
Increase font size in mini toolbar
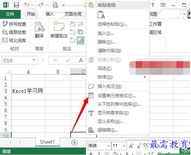pos(131,146)
